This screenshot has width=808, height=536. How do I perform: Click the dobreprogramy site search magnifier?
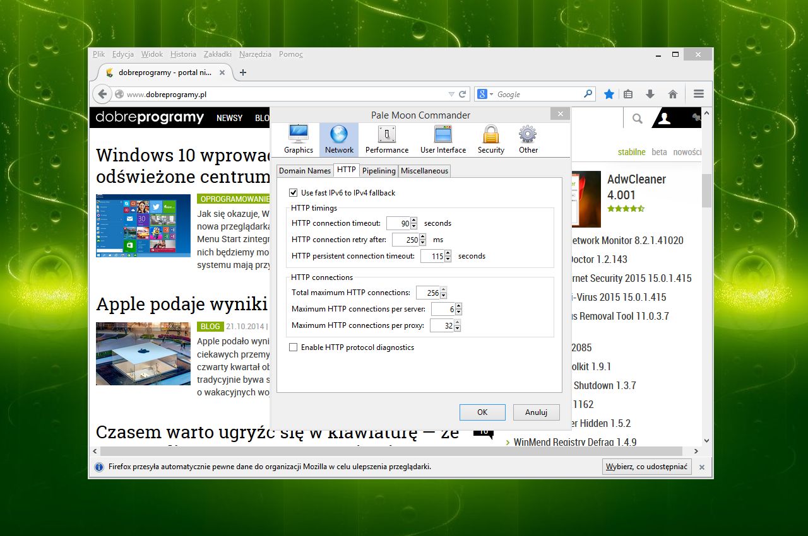coord(638,118)
